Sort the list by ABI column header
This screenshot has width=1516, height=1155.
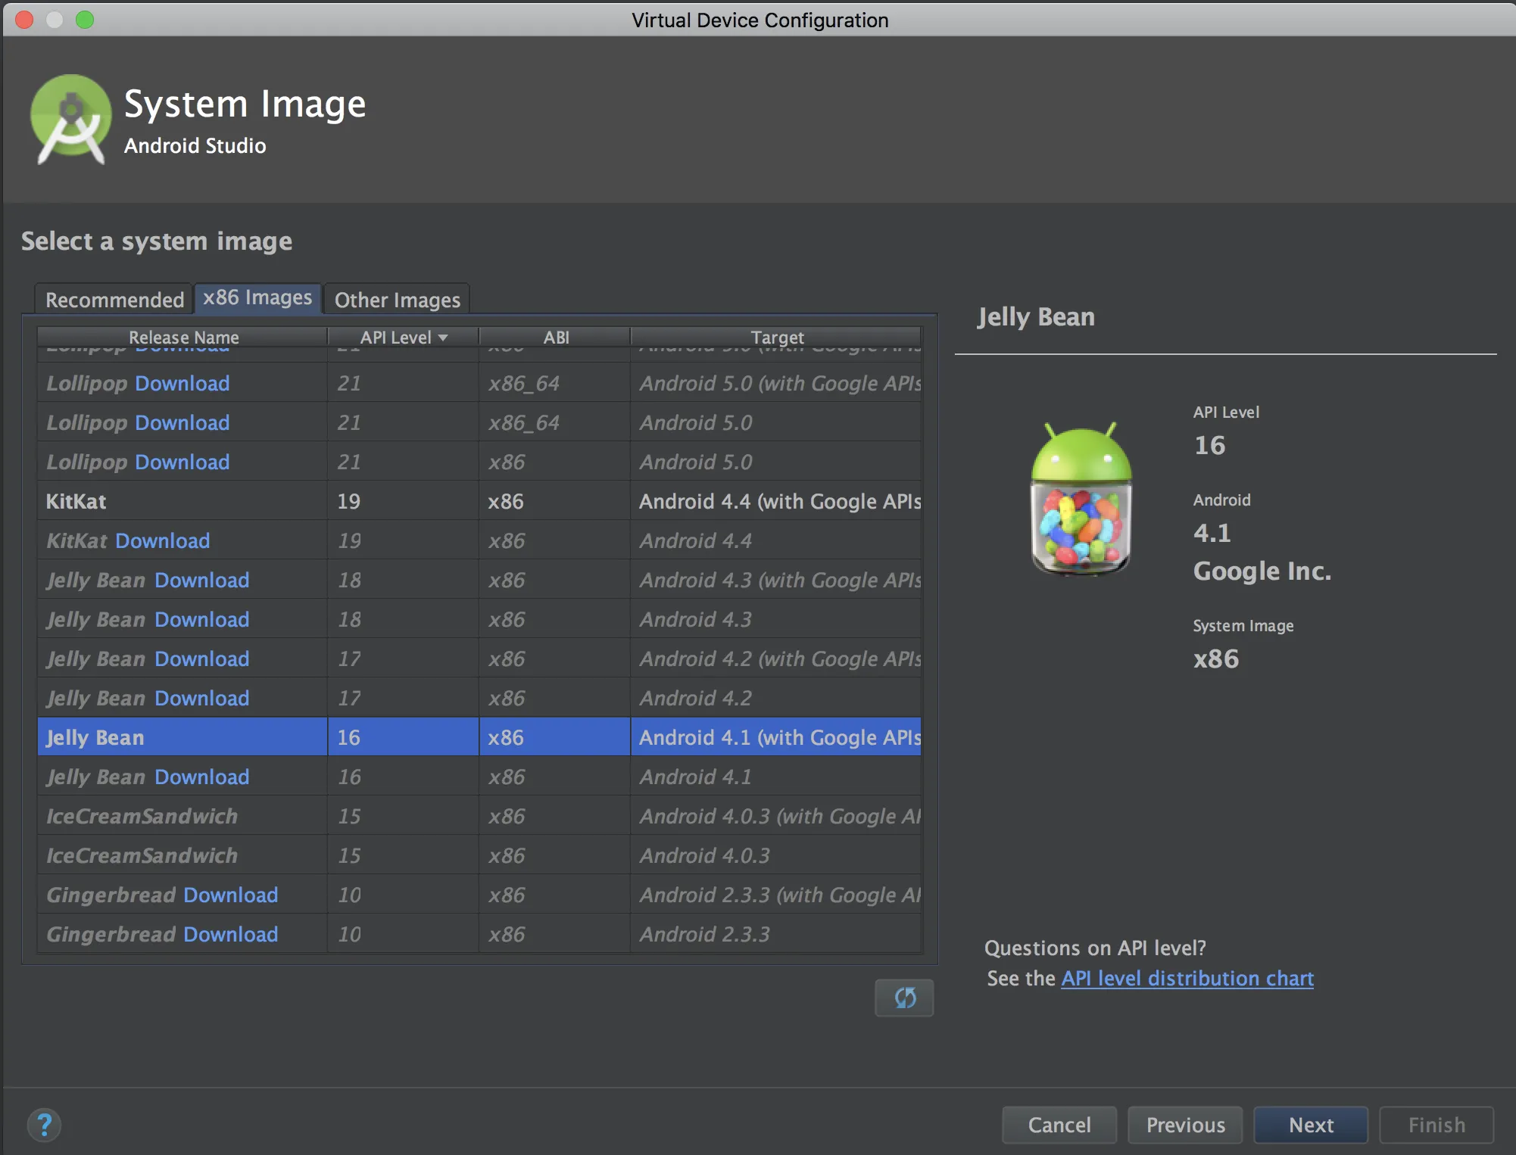[x=555, y=338]
